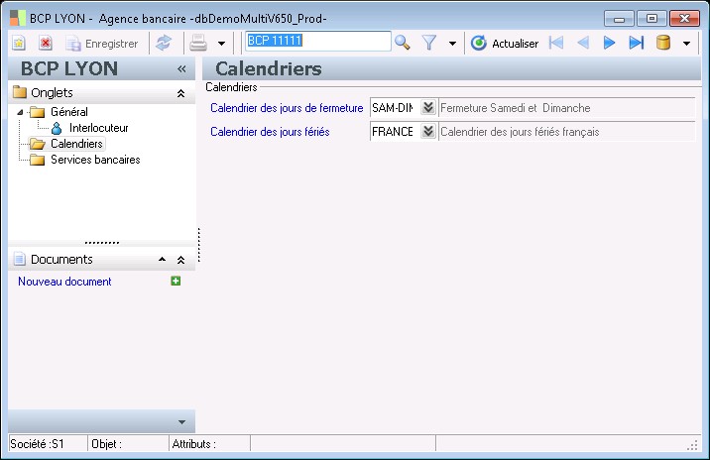710x460 pixels.
Task: Click the Enregistrer save button
Action: coord(102,44)
